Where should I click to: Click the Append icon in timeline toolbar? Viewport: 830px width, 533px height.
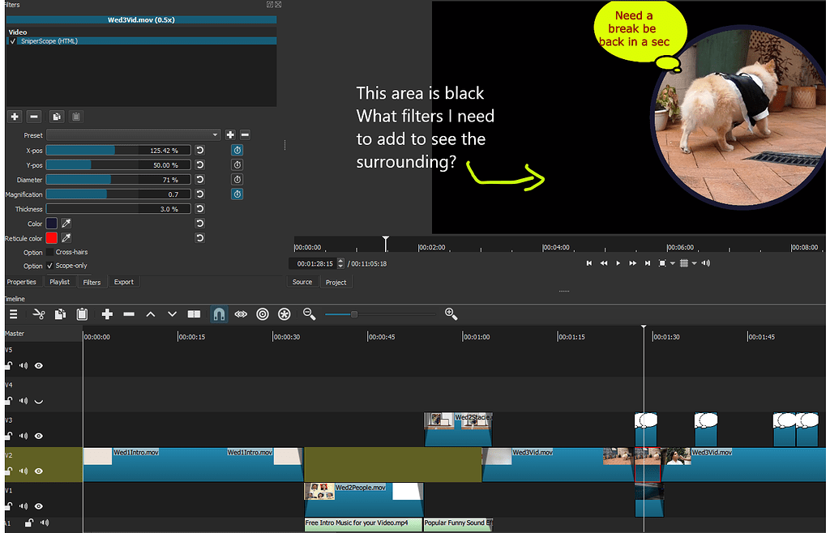[107, 314]
